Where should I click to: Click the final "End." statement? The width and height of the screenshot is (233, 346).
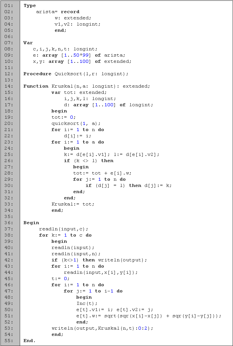click(29, 341)
